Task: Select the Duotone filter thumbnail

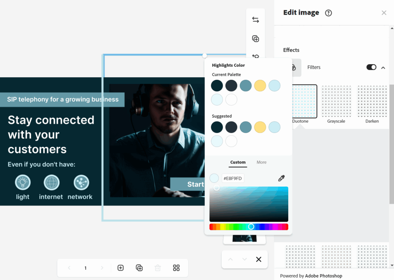Action: tap(304, 101)
